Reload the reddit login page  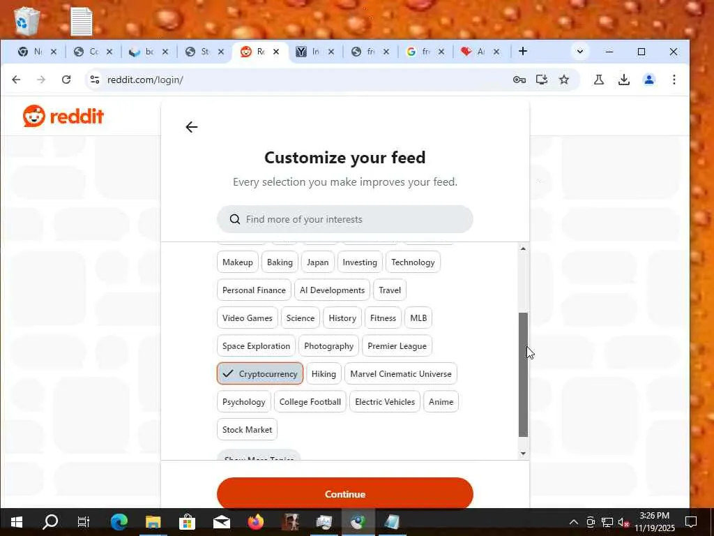(66, 80)
